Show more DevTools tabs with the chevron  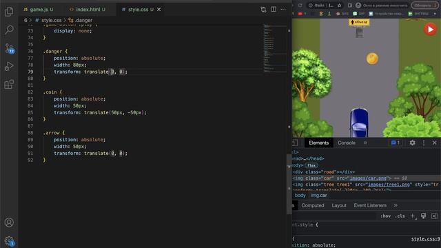pyautogui.click(x=365, y=143)
